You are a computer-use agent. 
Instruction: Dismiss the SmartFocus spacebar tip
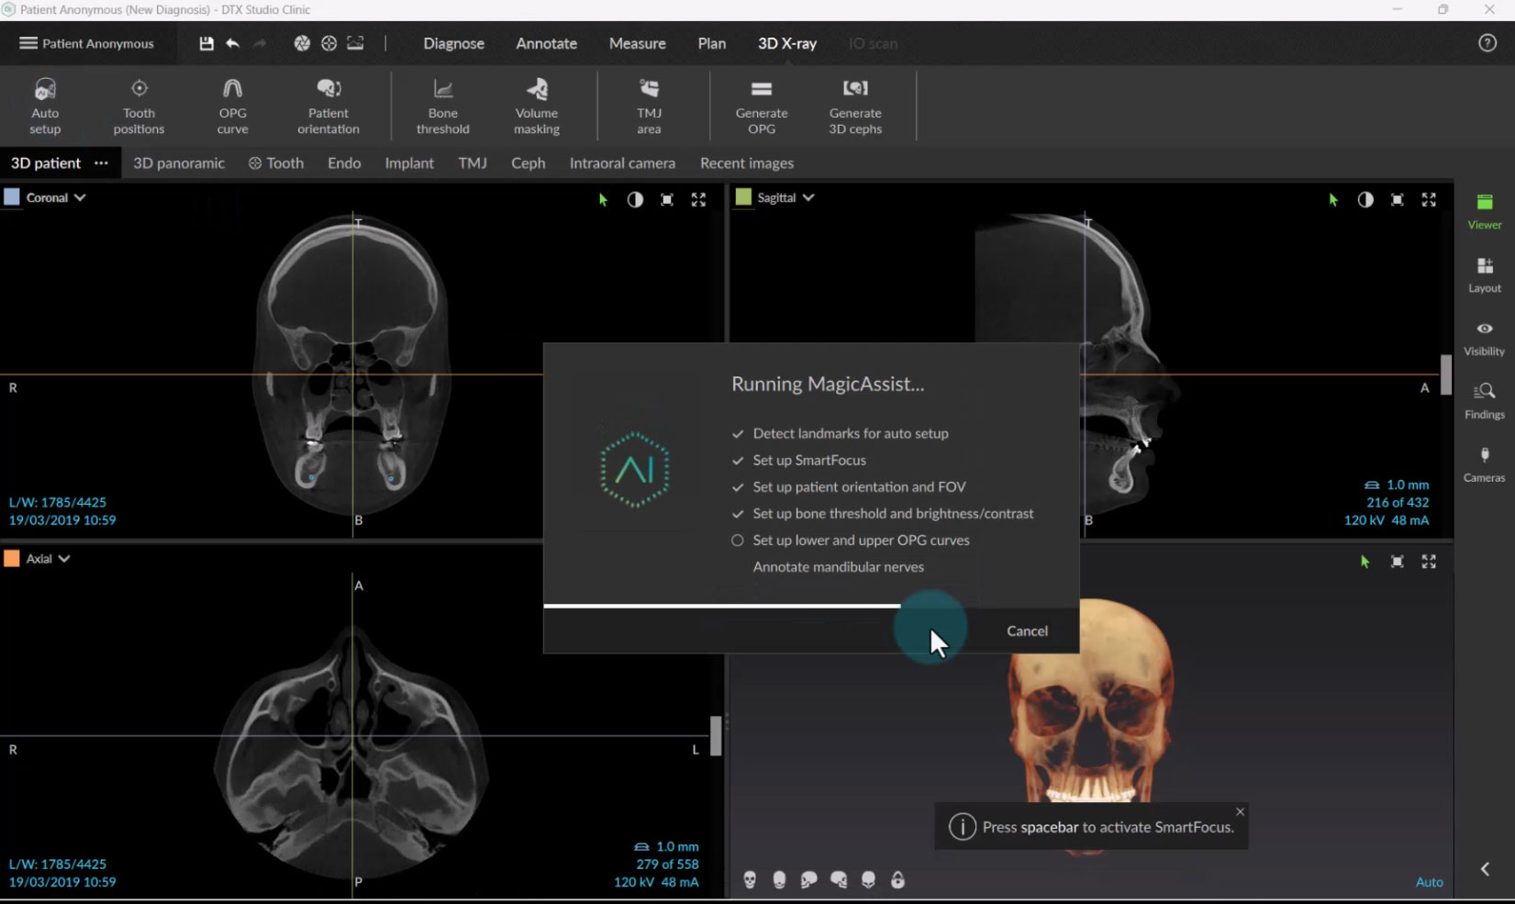point(1240,811)
